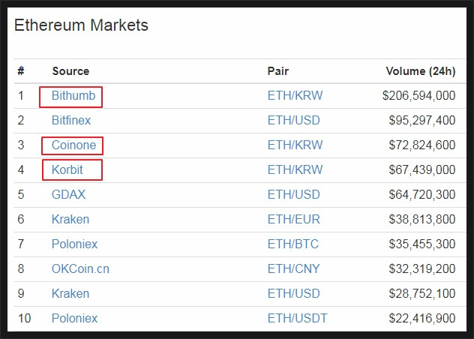
Task: Click the Volume (24h) column header
Action: pyautogui.click(x=421, y=71)
